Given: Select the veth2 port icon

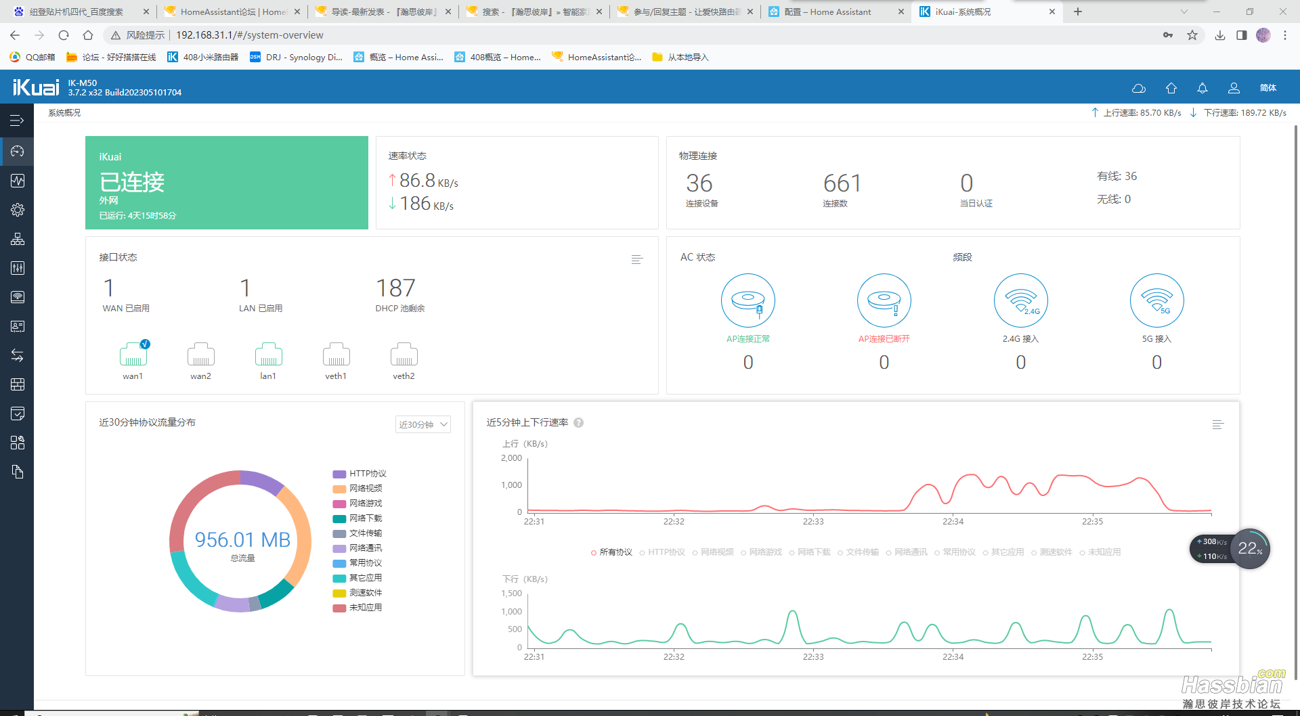Looking at the screenshot, I should (404, 354).
